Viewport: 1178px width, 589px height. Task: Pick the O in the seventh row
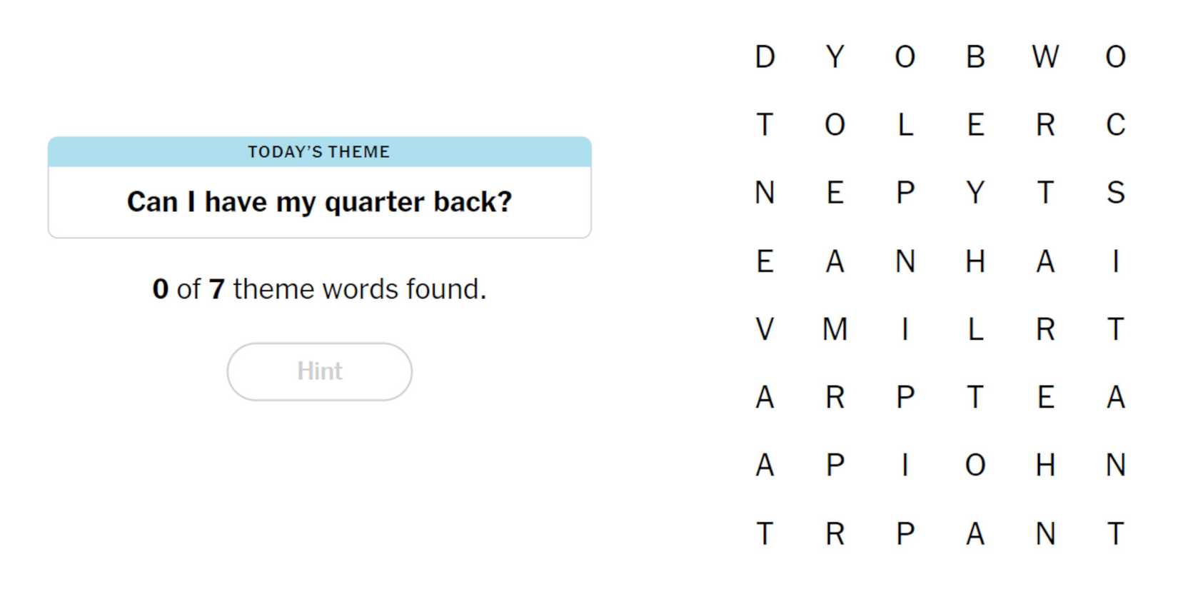(x=975, y=465)
